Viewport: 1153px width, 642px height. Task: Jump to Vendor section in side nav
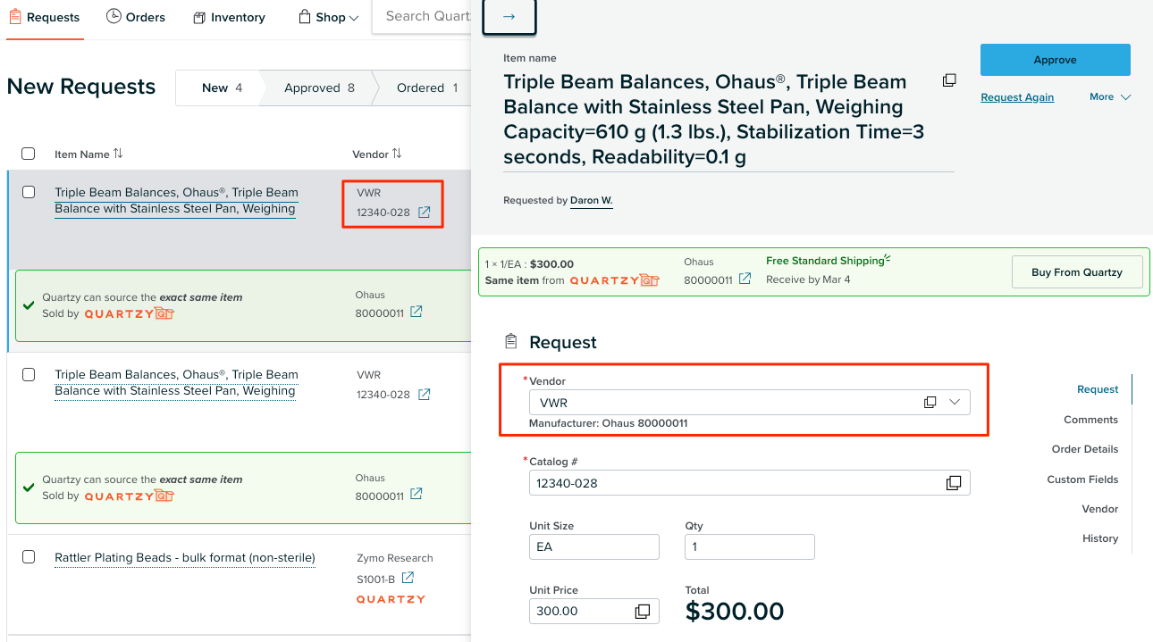(1100, 509)
